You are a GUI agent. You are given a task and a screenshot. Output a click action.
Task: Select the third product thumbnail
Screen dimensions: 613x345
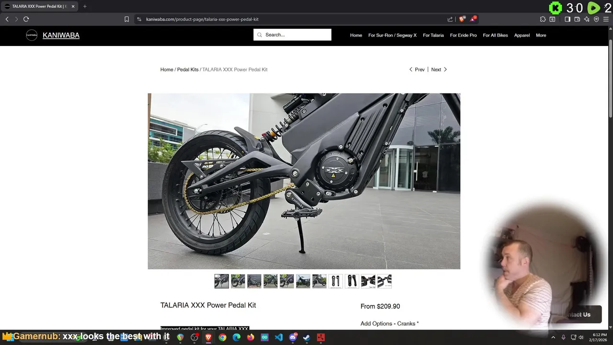pos(254,281)
